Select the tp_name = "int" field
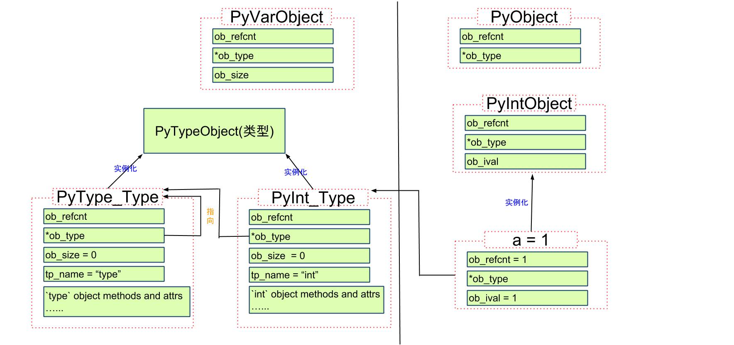The width and height of the screenshot is (734, 345). (x=309, y=275)
